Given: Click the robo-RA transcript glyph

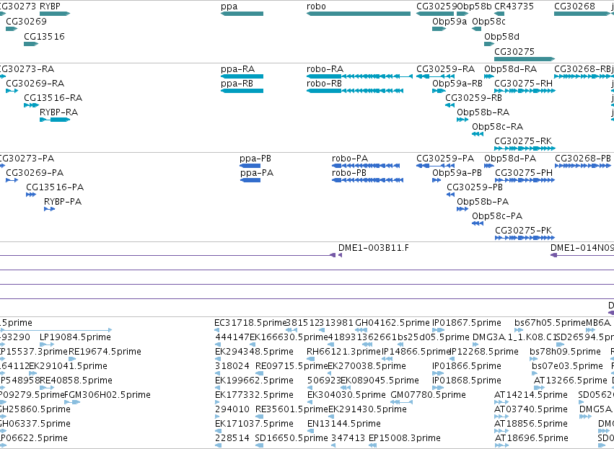Looking at the screenshot, I should tap(359, 76).
